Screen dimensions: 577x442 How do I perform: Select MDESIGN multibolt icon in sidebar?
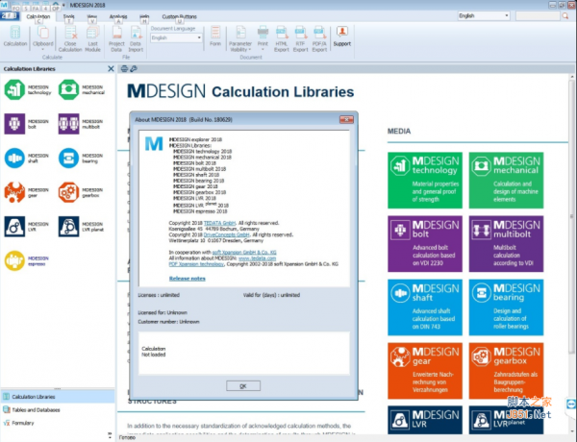click(x=68, y=123)
